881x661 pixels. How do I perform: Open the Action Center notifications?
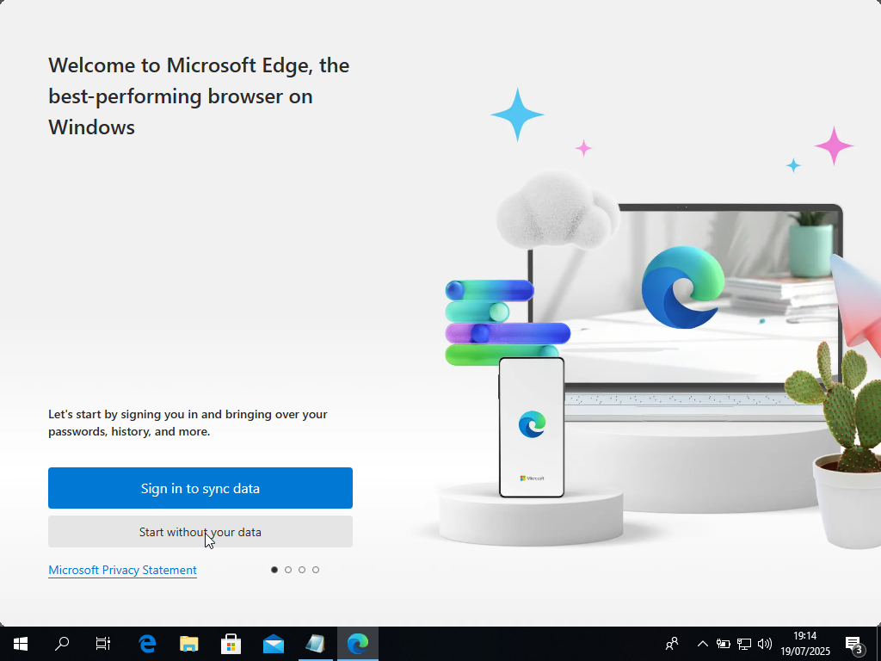[854, 643]
